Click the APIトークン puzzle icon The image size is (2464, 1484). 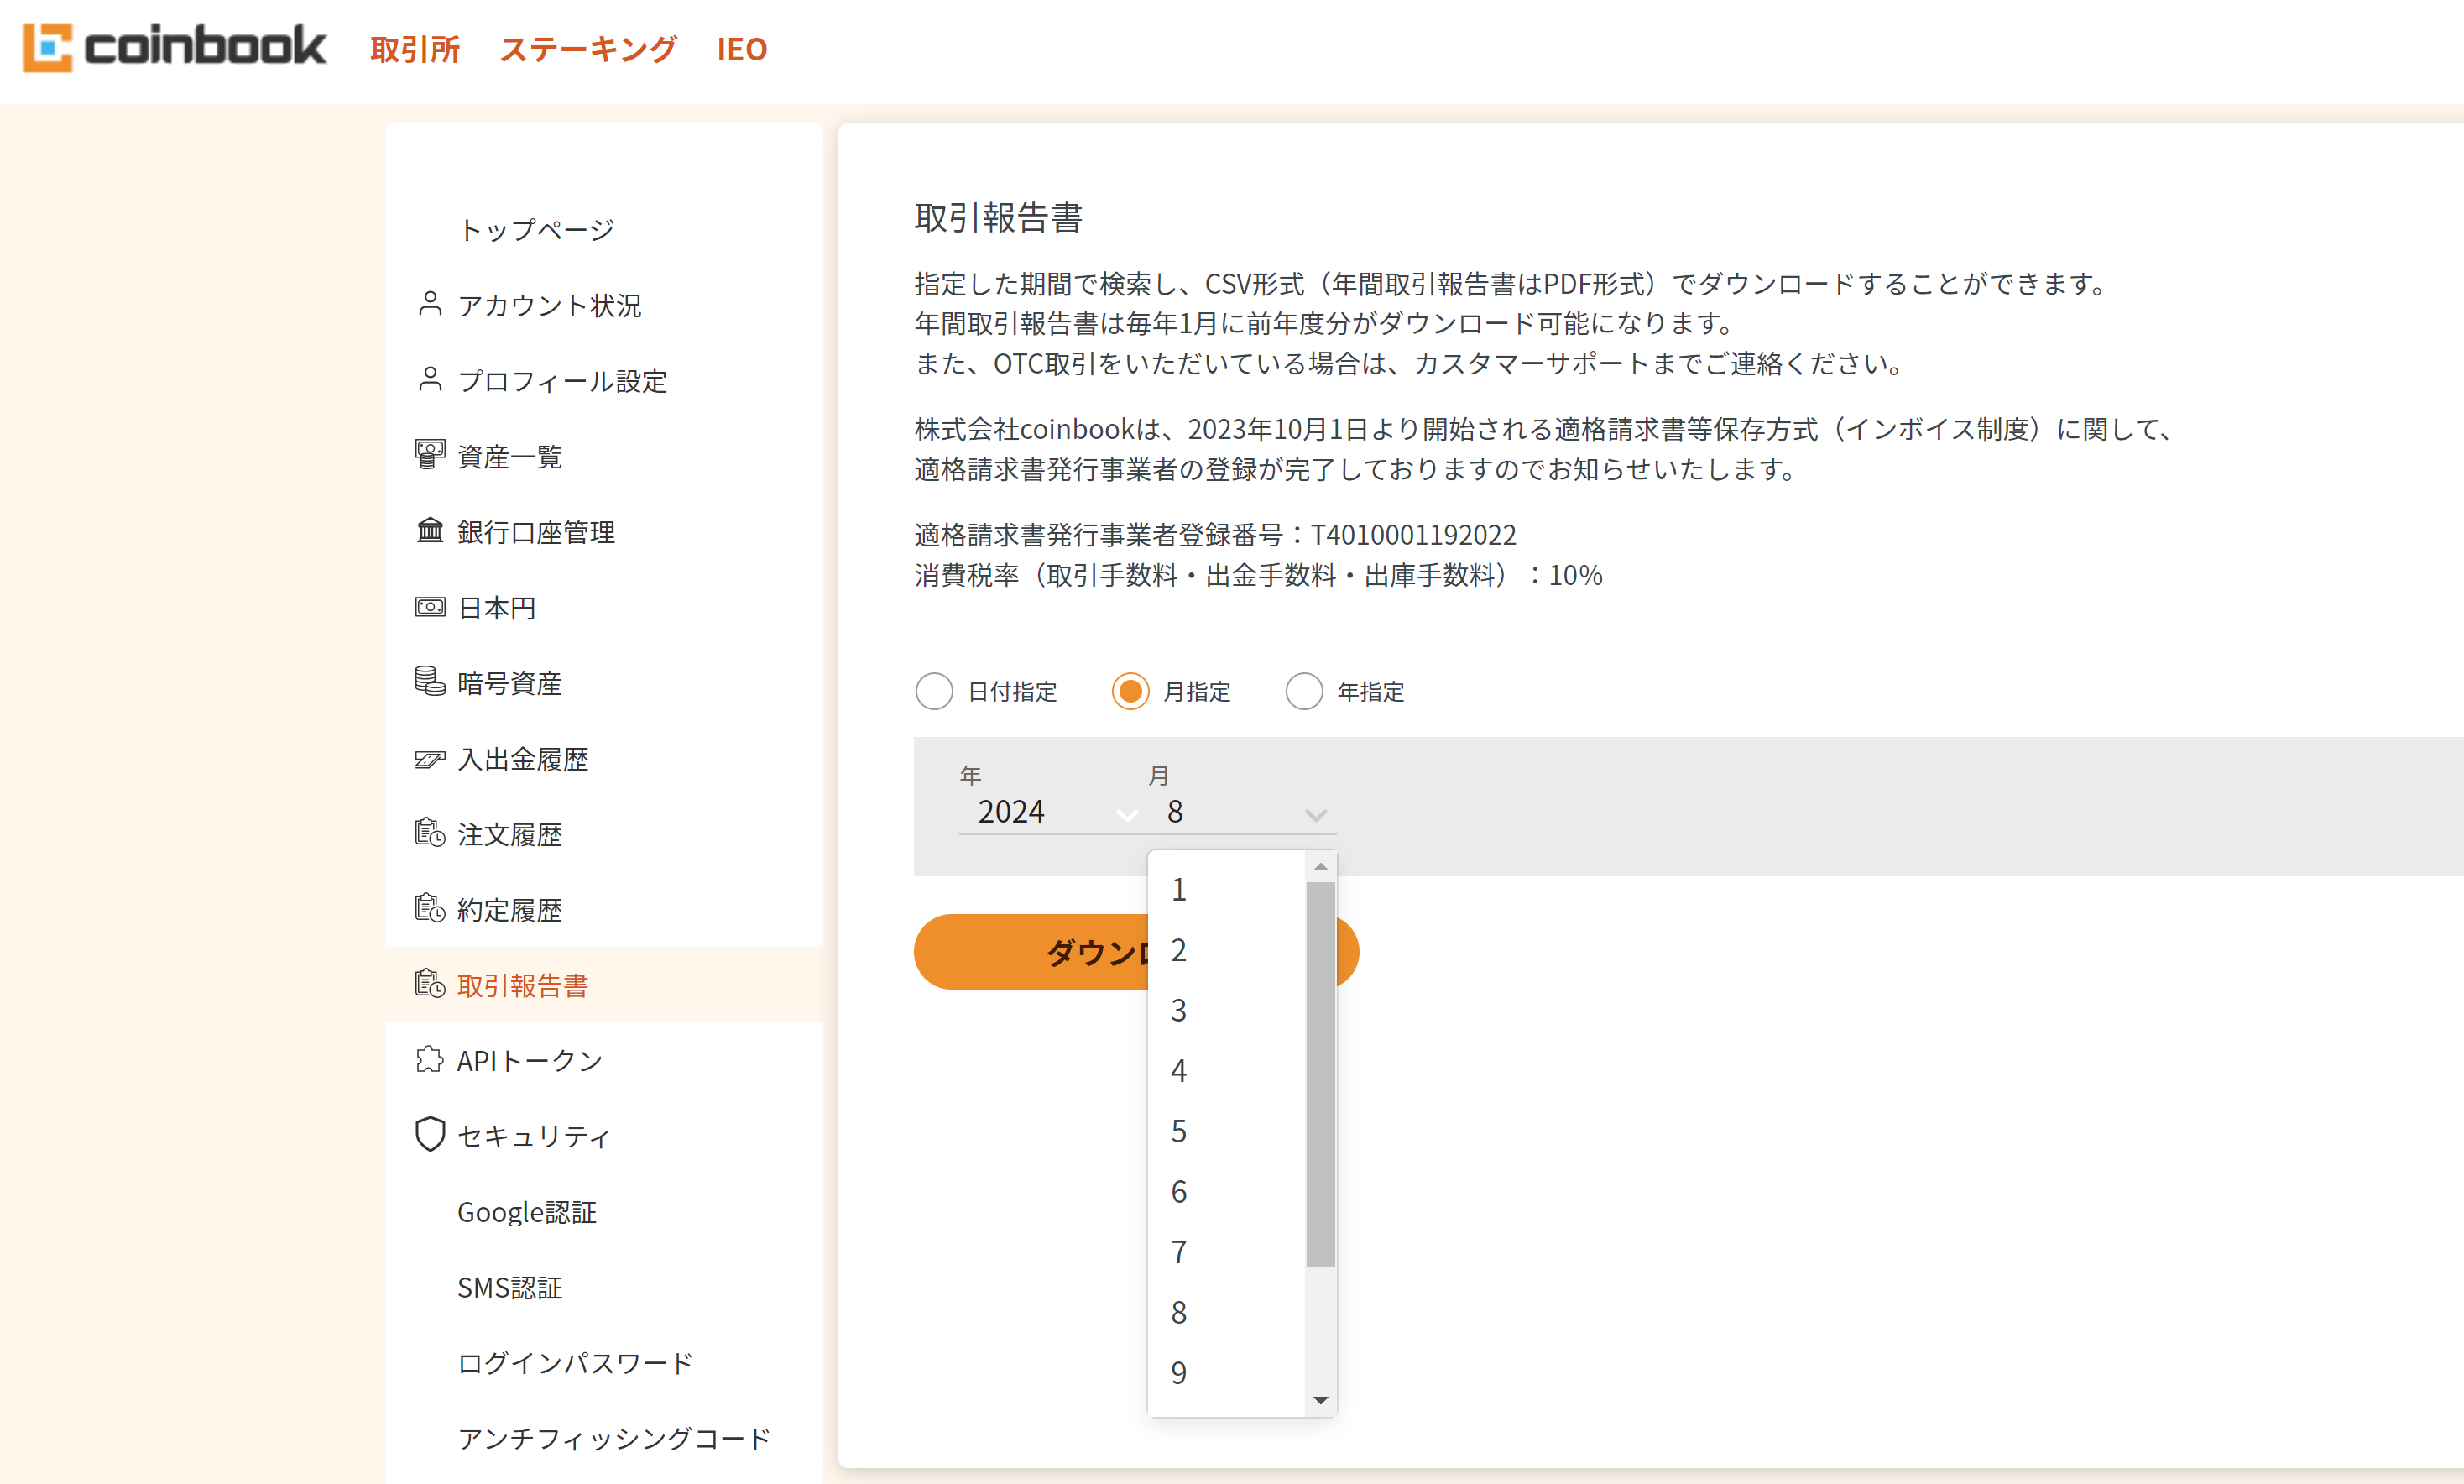point(430,1060)
